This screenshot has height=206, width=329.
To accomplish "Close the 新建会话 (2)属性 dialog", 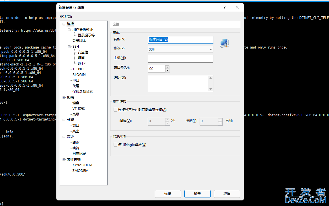I will click(x=237, y=7).
